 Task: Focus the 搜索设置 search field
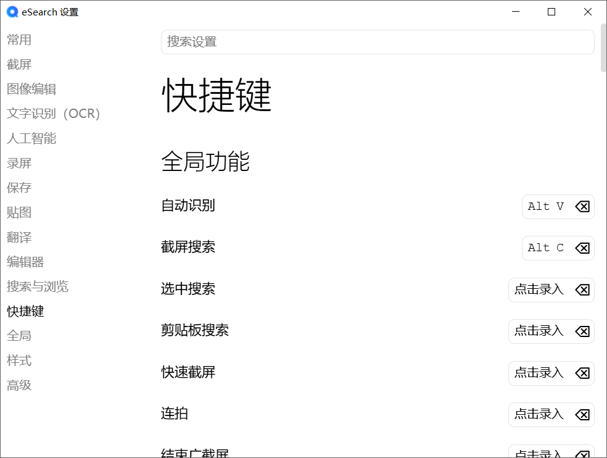tap(378, 42)
